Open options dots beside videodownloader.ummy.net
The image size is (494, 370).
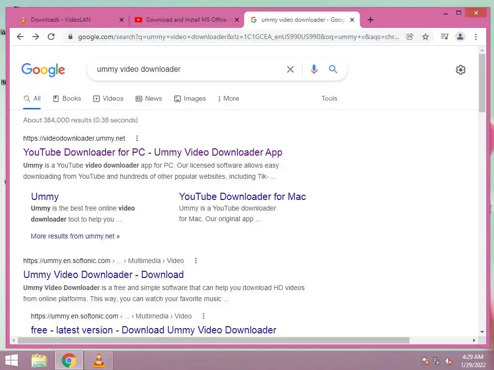(137, 138)
